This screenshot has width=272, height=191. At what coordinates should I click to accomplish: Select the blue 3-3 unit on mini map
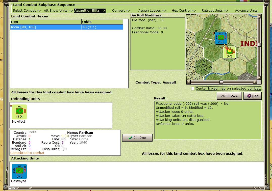coord(221,38)
